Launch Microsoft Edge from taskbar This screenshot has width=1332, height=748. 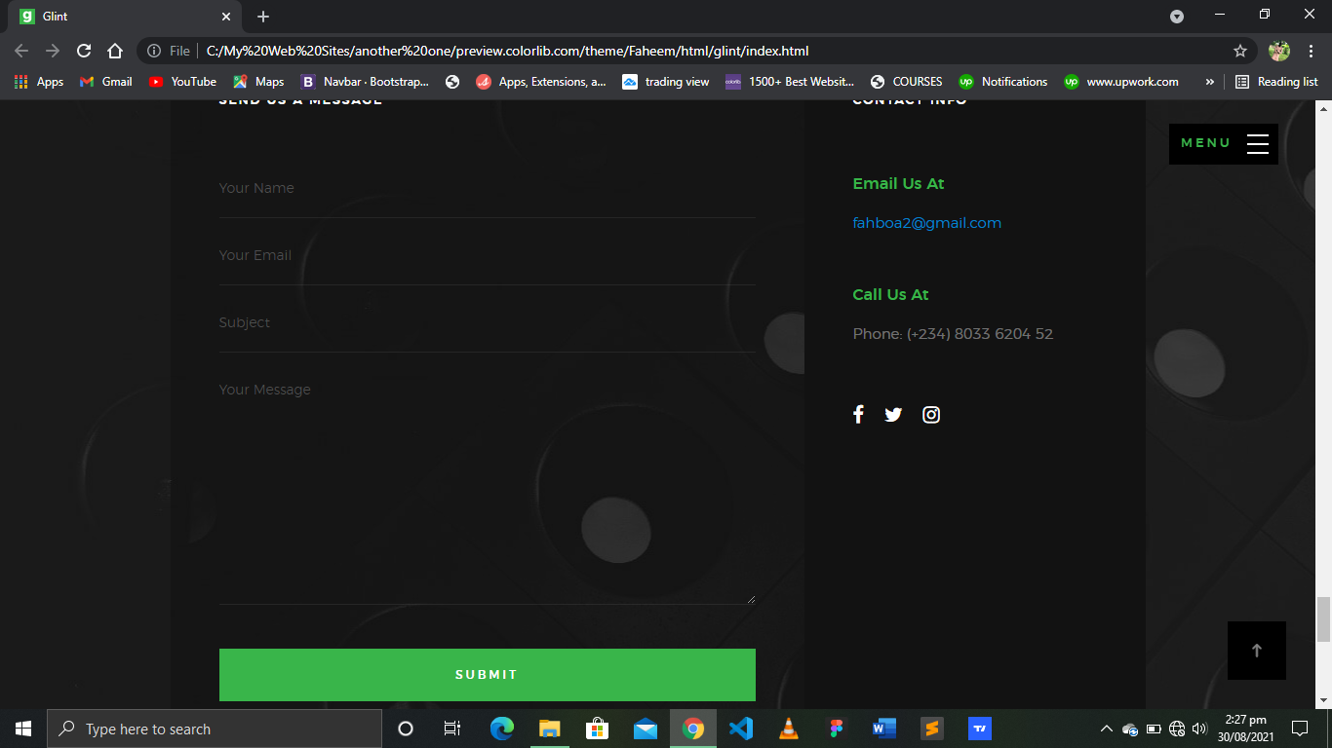click(x=502, y=729)
